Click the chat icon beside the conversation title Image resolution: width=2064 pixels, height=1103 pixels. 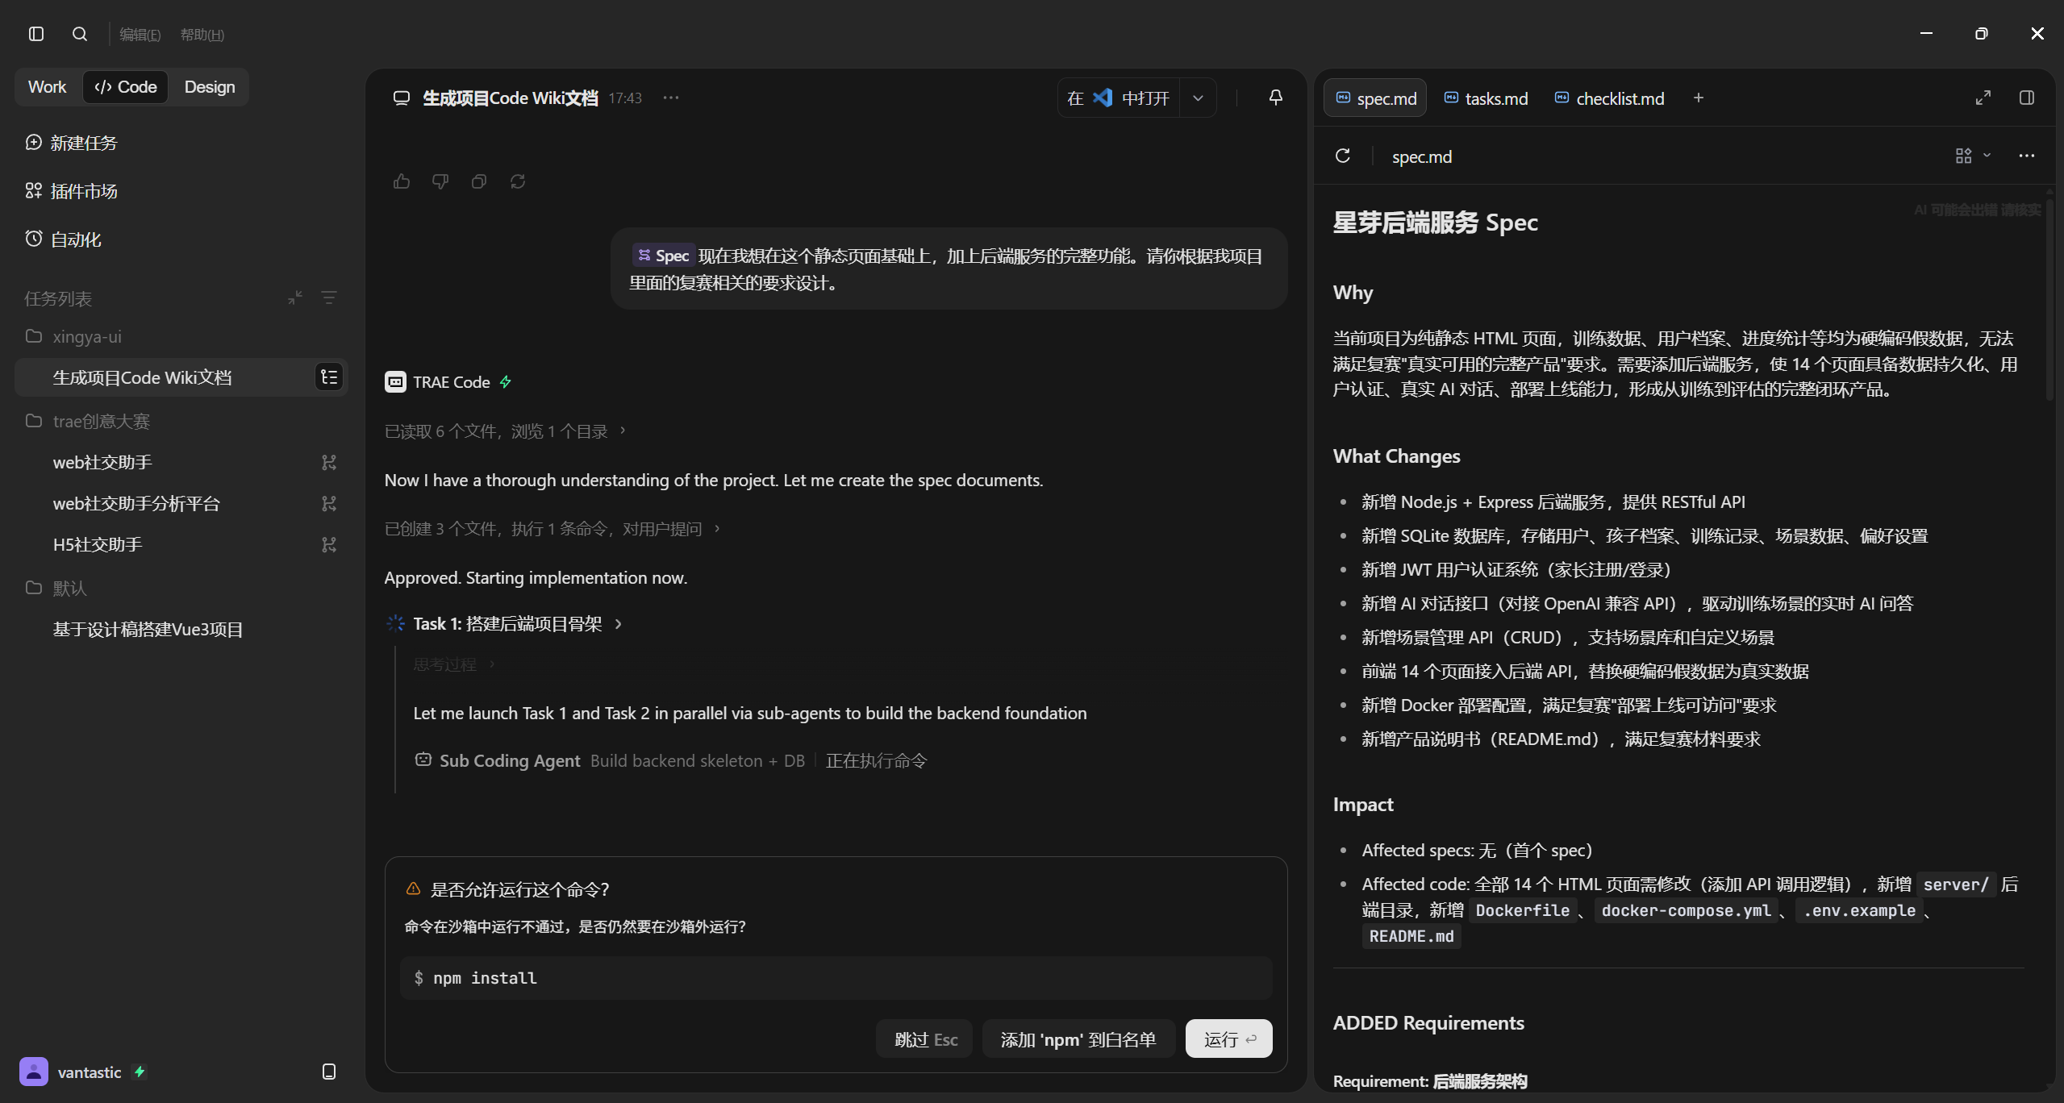401,98
